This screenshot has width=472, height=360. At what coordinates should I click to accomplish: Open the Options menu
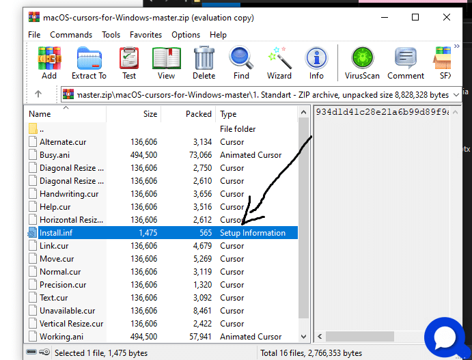[186, 35]
